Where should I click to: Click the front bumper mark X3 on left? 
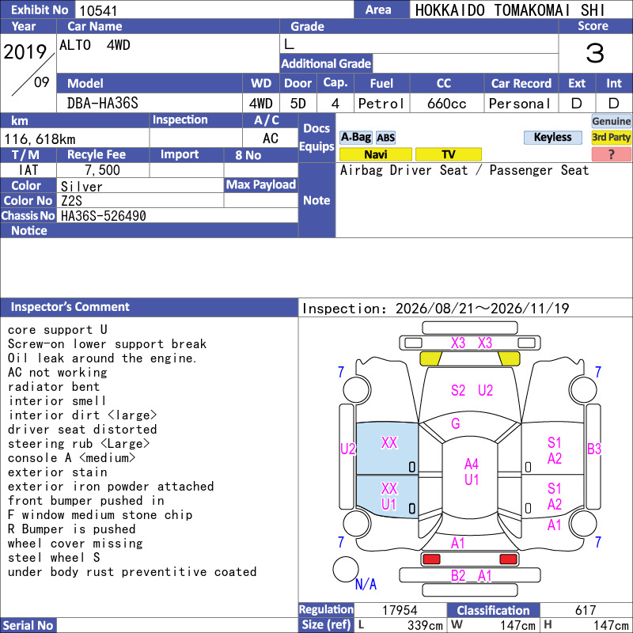click(458, 343)
